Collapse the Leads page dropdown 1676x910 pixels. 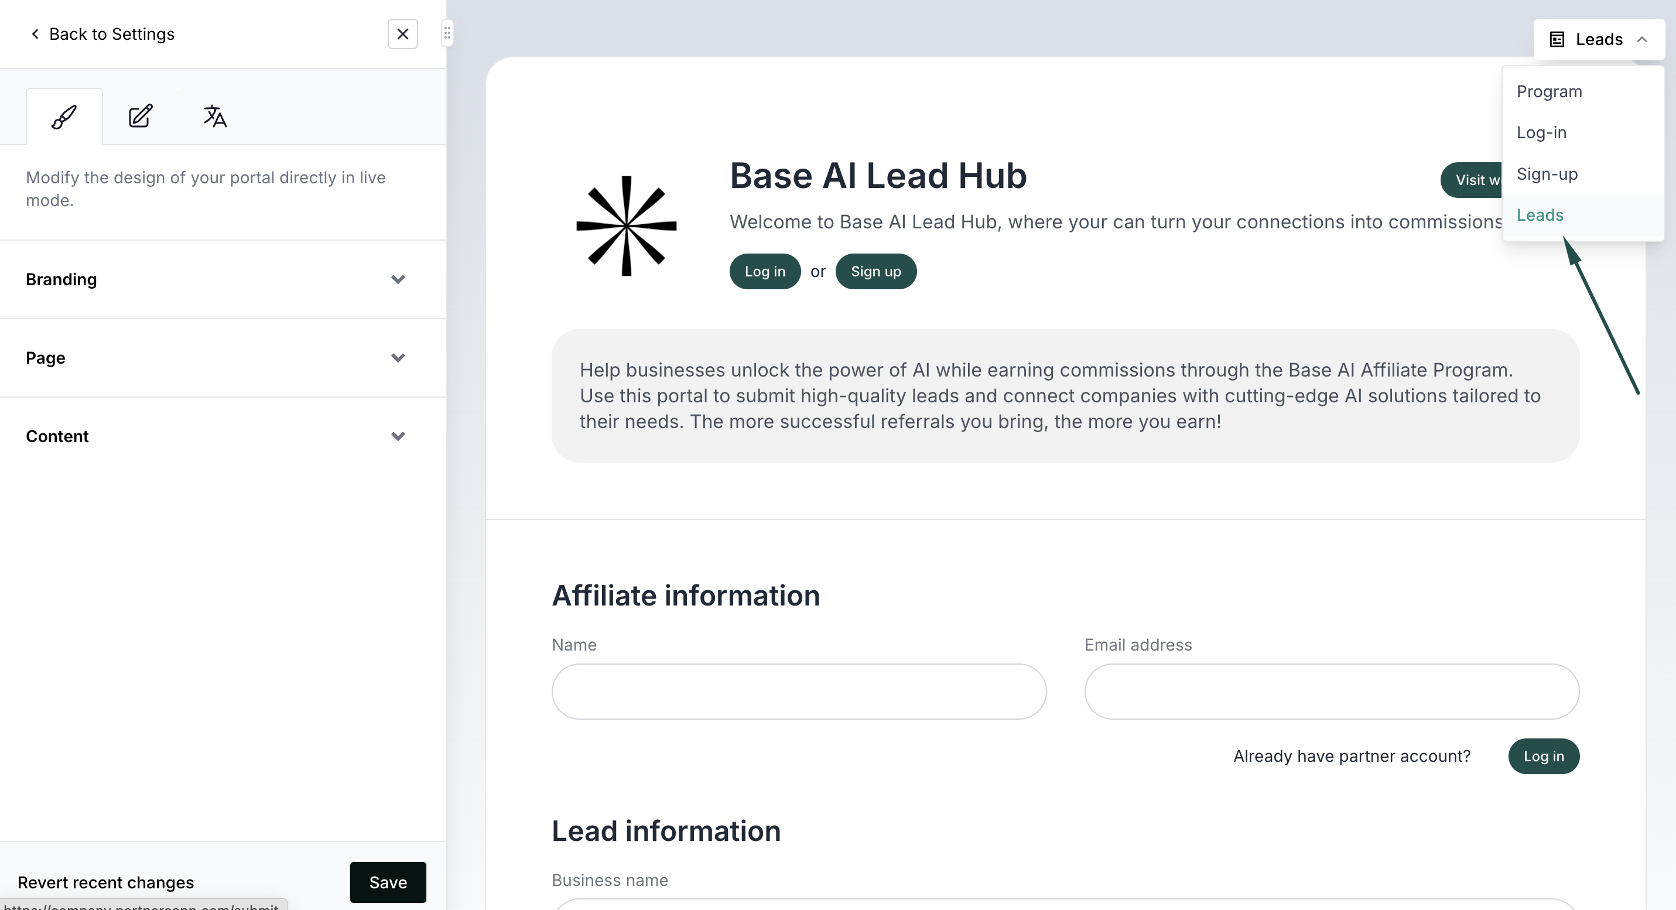[1599, 40]
